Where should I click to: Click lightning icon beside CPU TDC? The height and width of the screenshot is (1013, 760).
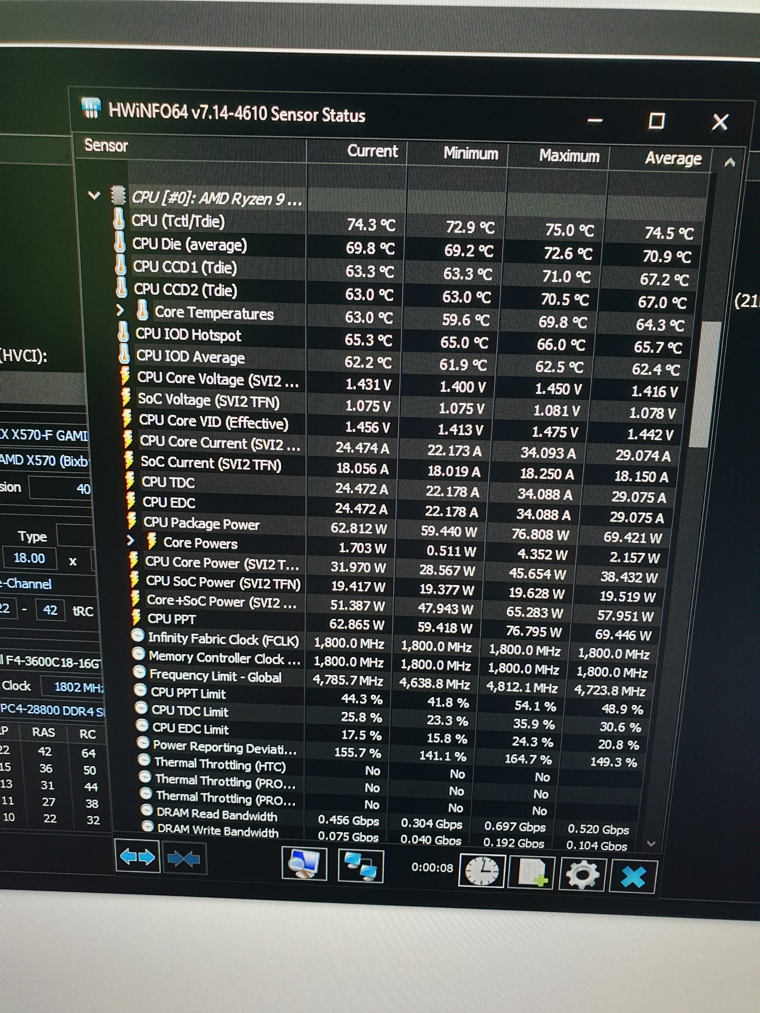[x=130, y=480]
